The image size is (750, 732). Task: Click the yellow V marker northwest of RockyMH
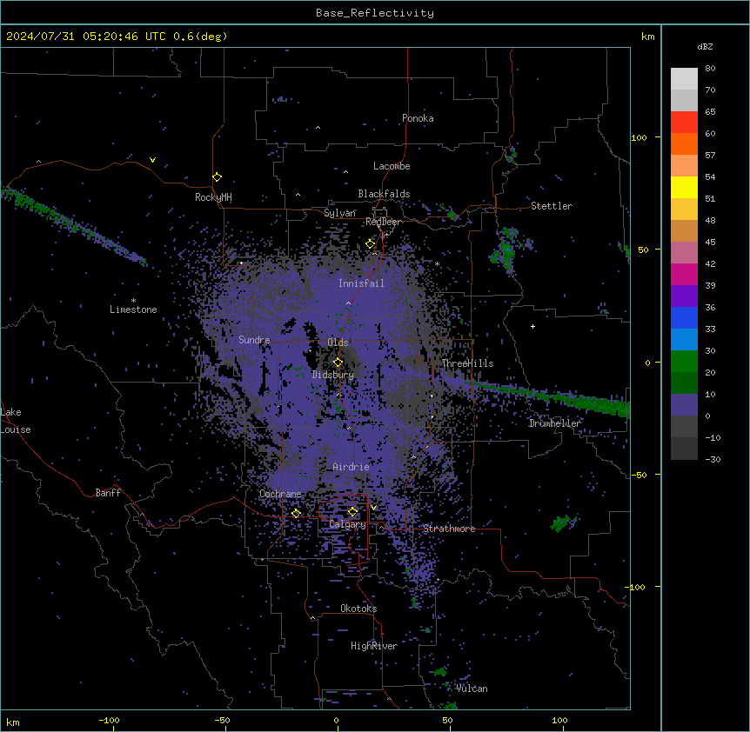point(152,160)
